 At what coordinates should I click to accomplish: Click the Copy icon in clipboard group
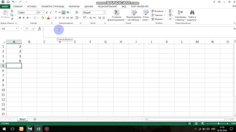12,15
